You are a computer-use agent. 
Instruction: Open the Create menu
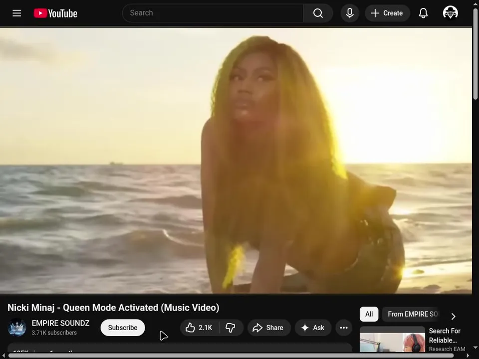(387, 13)
